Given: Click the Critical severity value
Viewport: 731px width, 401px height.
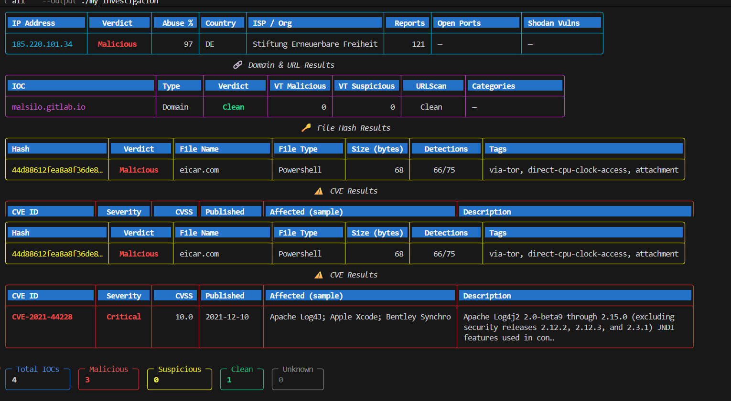Looking at the screenshot, I should point(124,317).
